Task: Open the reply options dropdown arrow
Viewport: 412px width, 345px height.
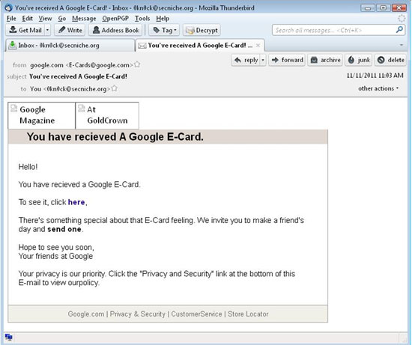Action: click(263, 60)
